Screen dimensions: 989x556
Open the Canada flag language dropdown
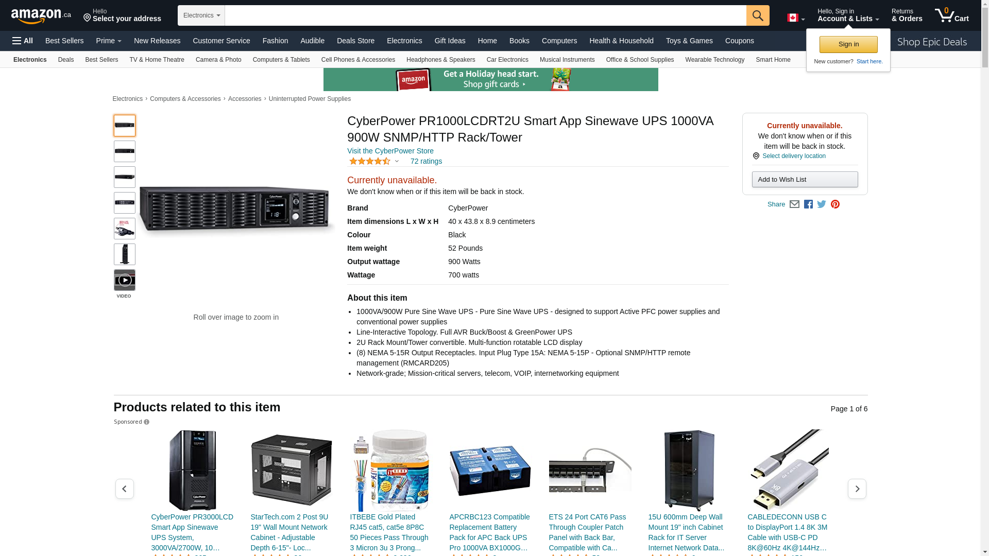click(795, 18)
